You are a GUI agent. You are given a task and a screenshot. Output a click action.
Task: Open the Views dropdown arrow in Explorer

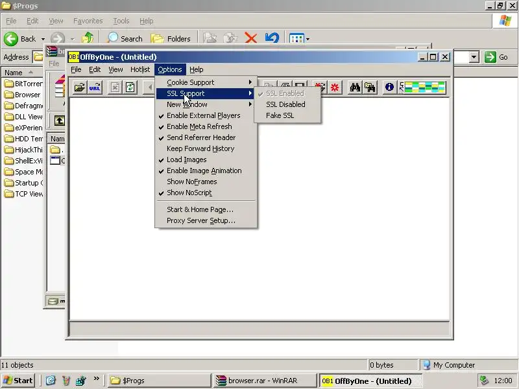coord(308,39)
